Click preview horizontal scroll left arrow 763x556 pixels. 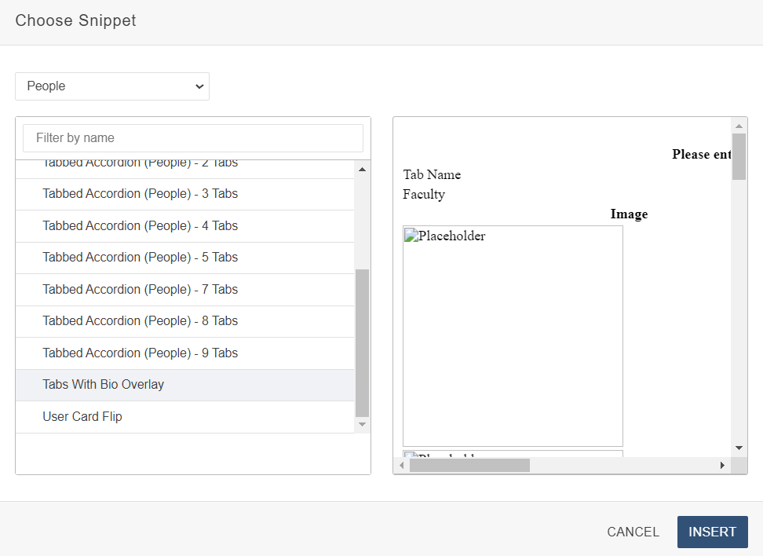coord(402,466)
